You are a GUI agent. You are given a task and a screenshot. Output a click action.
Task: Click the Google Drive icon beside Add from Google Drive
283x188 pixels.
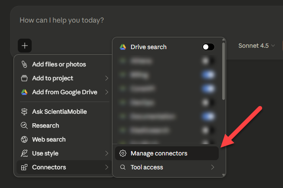[x=24, y=92]
